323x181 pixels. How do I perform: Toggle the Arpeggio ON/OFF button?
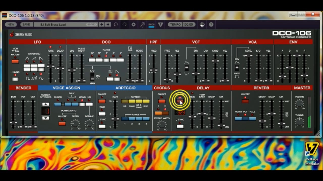pos(102,101)
